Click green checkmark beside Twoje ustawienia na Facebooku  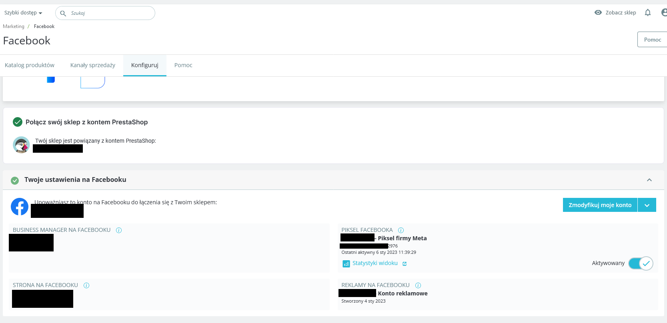pos(15,181)
